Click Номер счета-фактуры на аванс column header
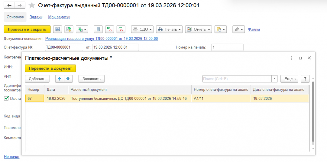 (221, 89)
